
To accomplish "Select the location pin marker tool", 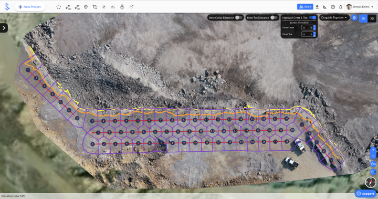I will [x=86, y=7].
